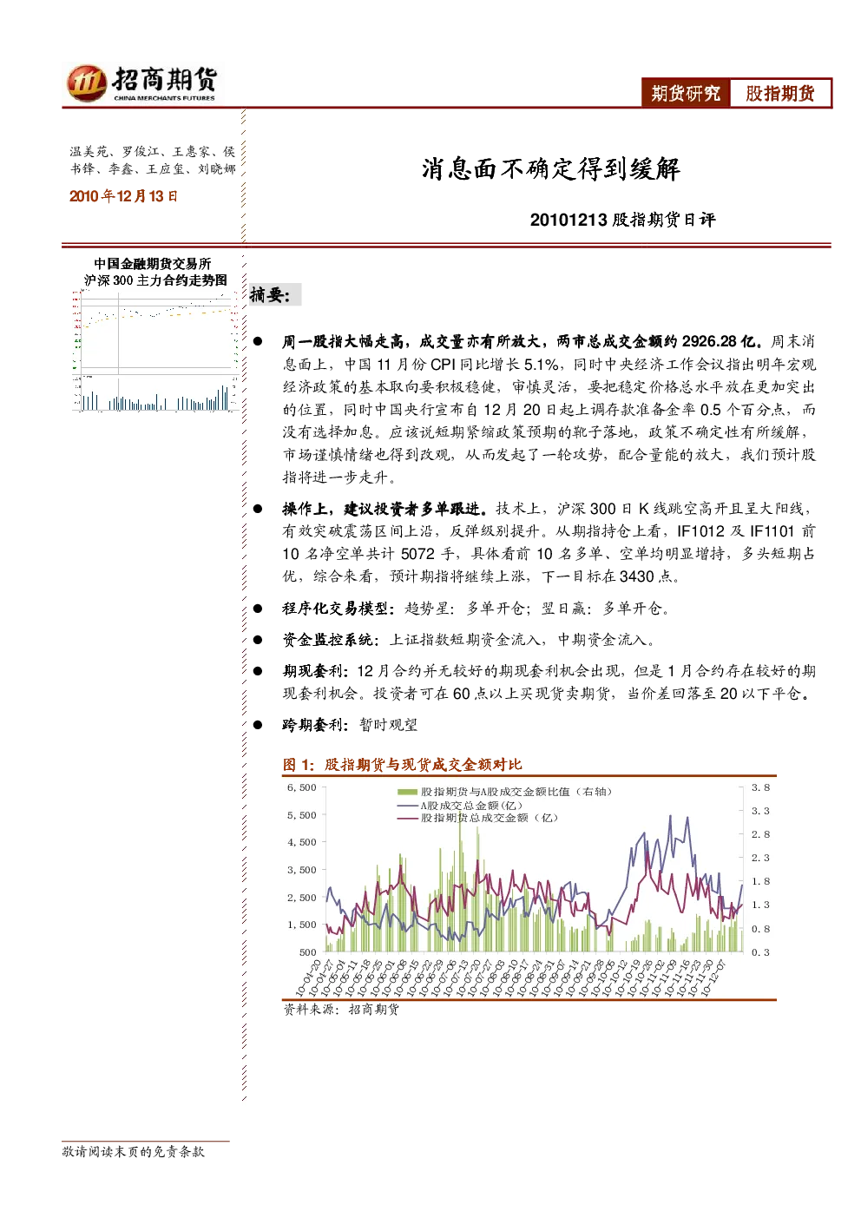Click the left axis value 6,500
The width and height of the screenshot is (861, 1218).
tap(302, 787)
